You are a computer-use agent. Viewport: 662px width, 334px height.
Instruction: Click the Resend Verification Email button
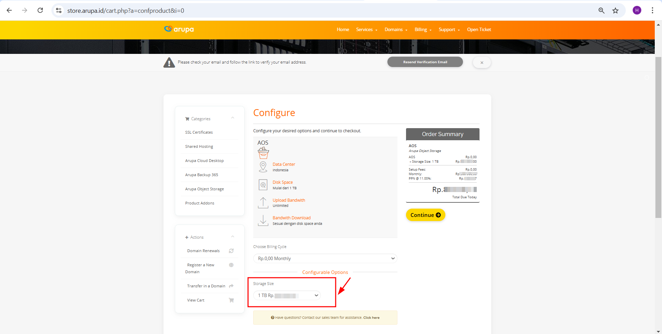425,62
